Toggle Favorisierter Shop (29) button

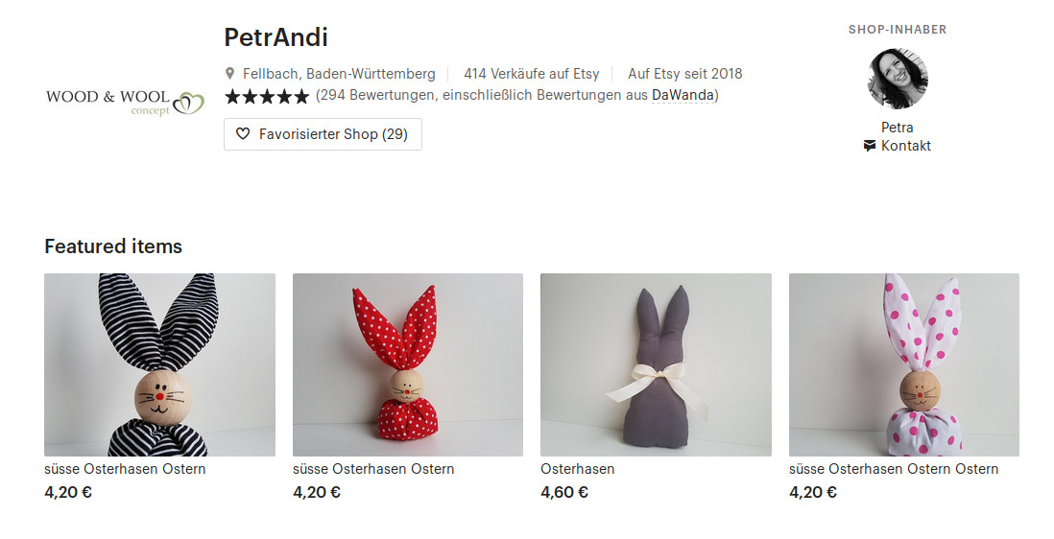point(323,134)
